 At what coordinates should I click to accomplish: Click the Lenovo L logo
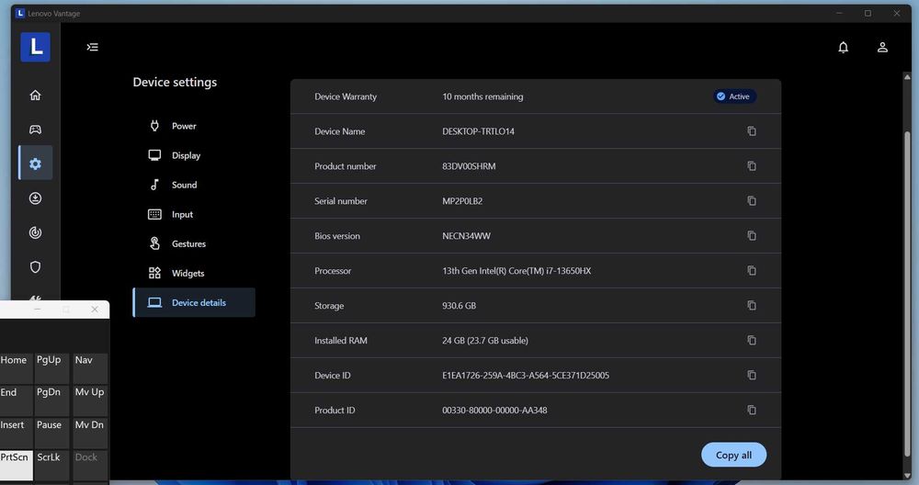pyautogui.click(x=35, y=47)
